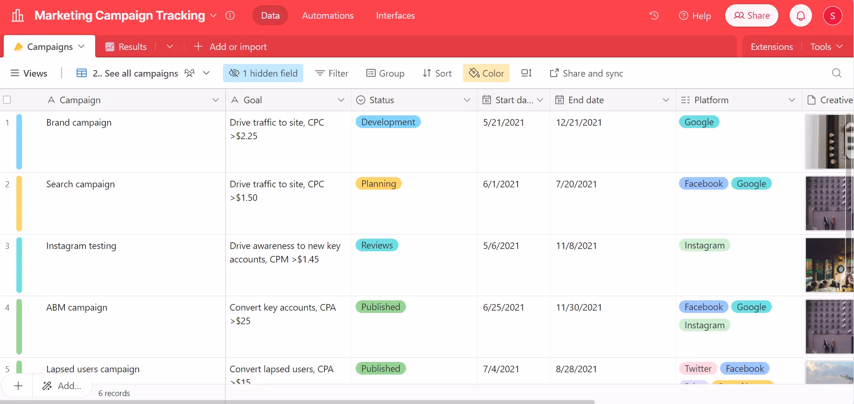
Task: Open the Sort options
Action: (x=437, y=73)
